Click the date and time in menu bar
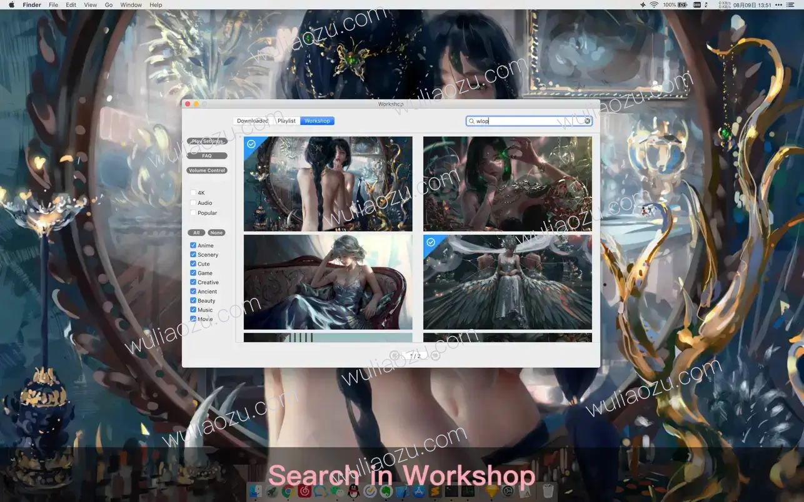 [752, 4]
